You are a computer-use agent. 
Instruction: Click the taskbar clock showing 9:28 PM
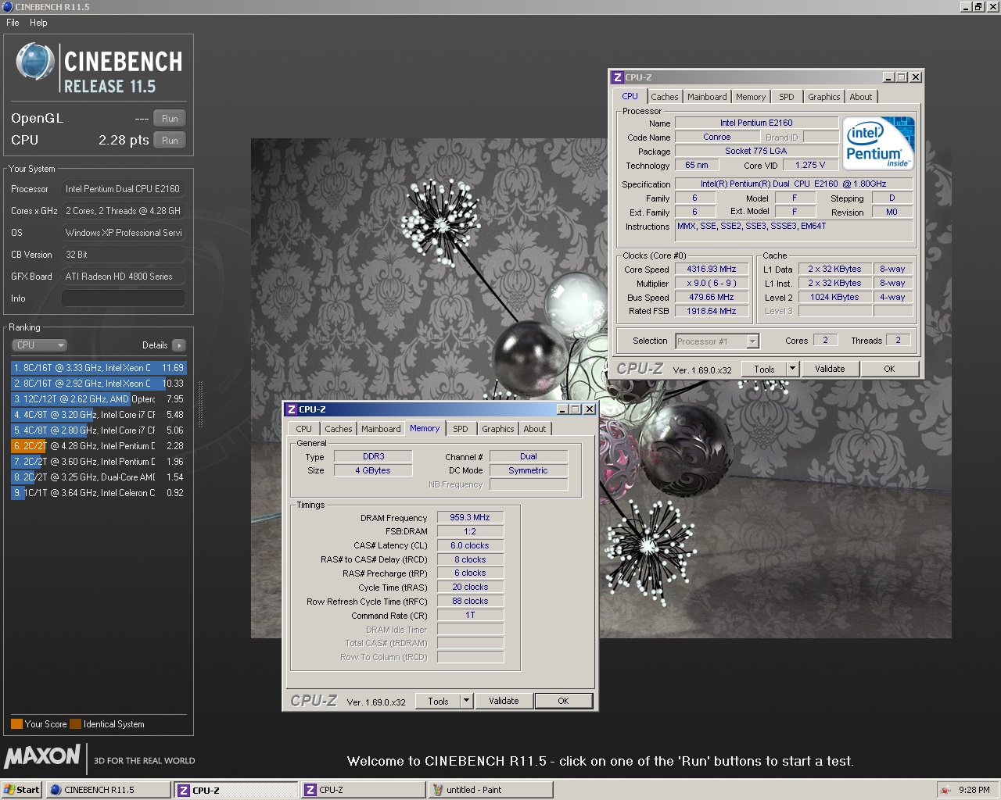(974, 790)
